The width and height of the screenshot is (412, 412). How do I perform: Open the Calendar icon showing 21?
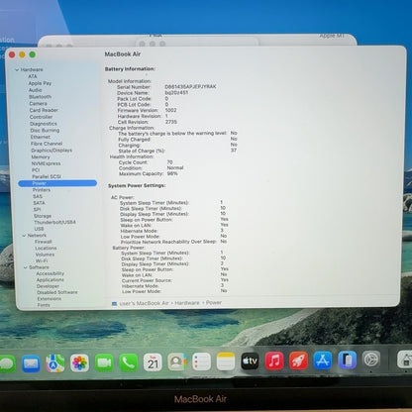pos(153,362)
